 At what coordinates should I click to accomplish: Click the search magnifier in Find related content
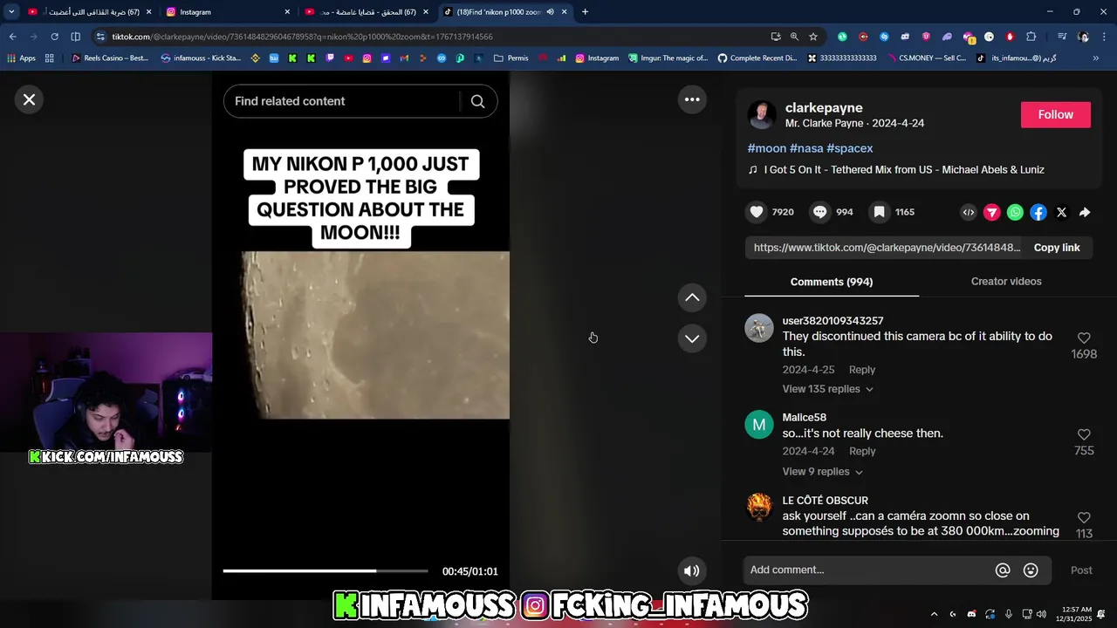pos(477,101)
